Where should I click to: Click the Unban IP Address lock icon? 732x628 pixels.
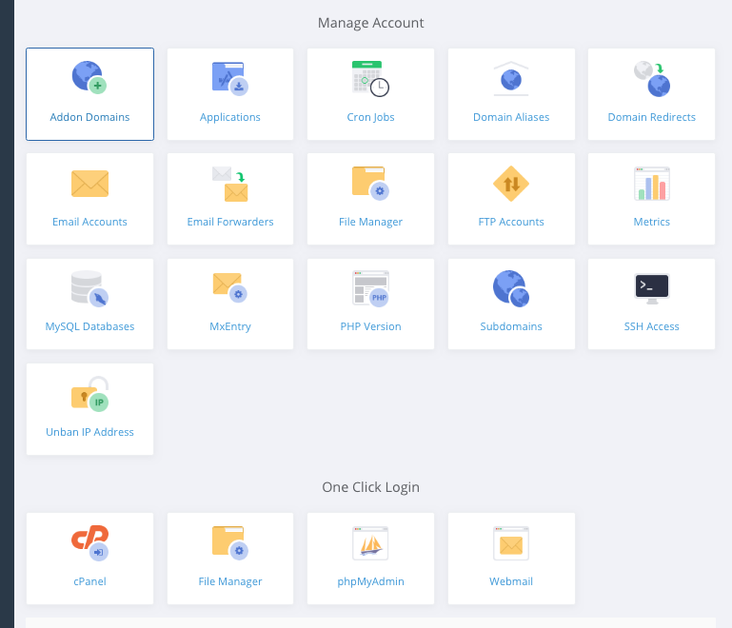[89, 393]
